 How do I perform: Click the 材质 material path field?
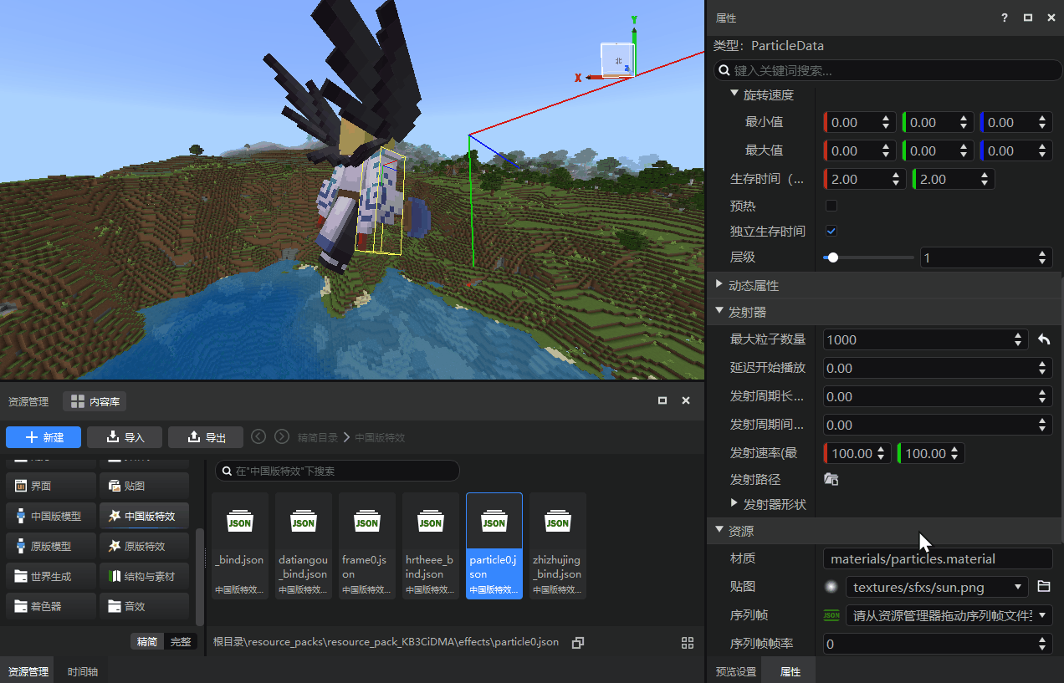[938, 558]
